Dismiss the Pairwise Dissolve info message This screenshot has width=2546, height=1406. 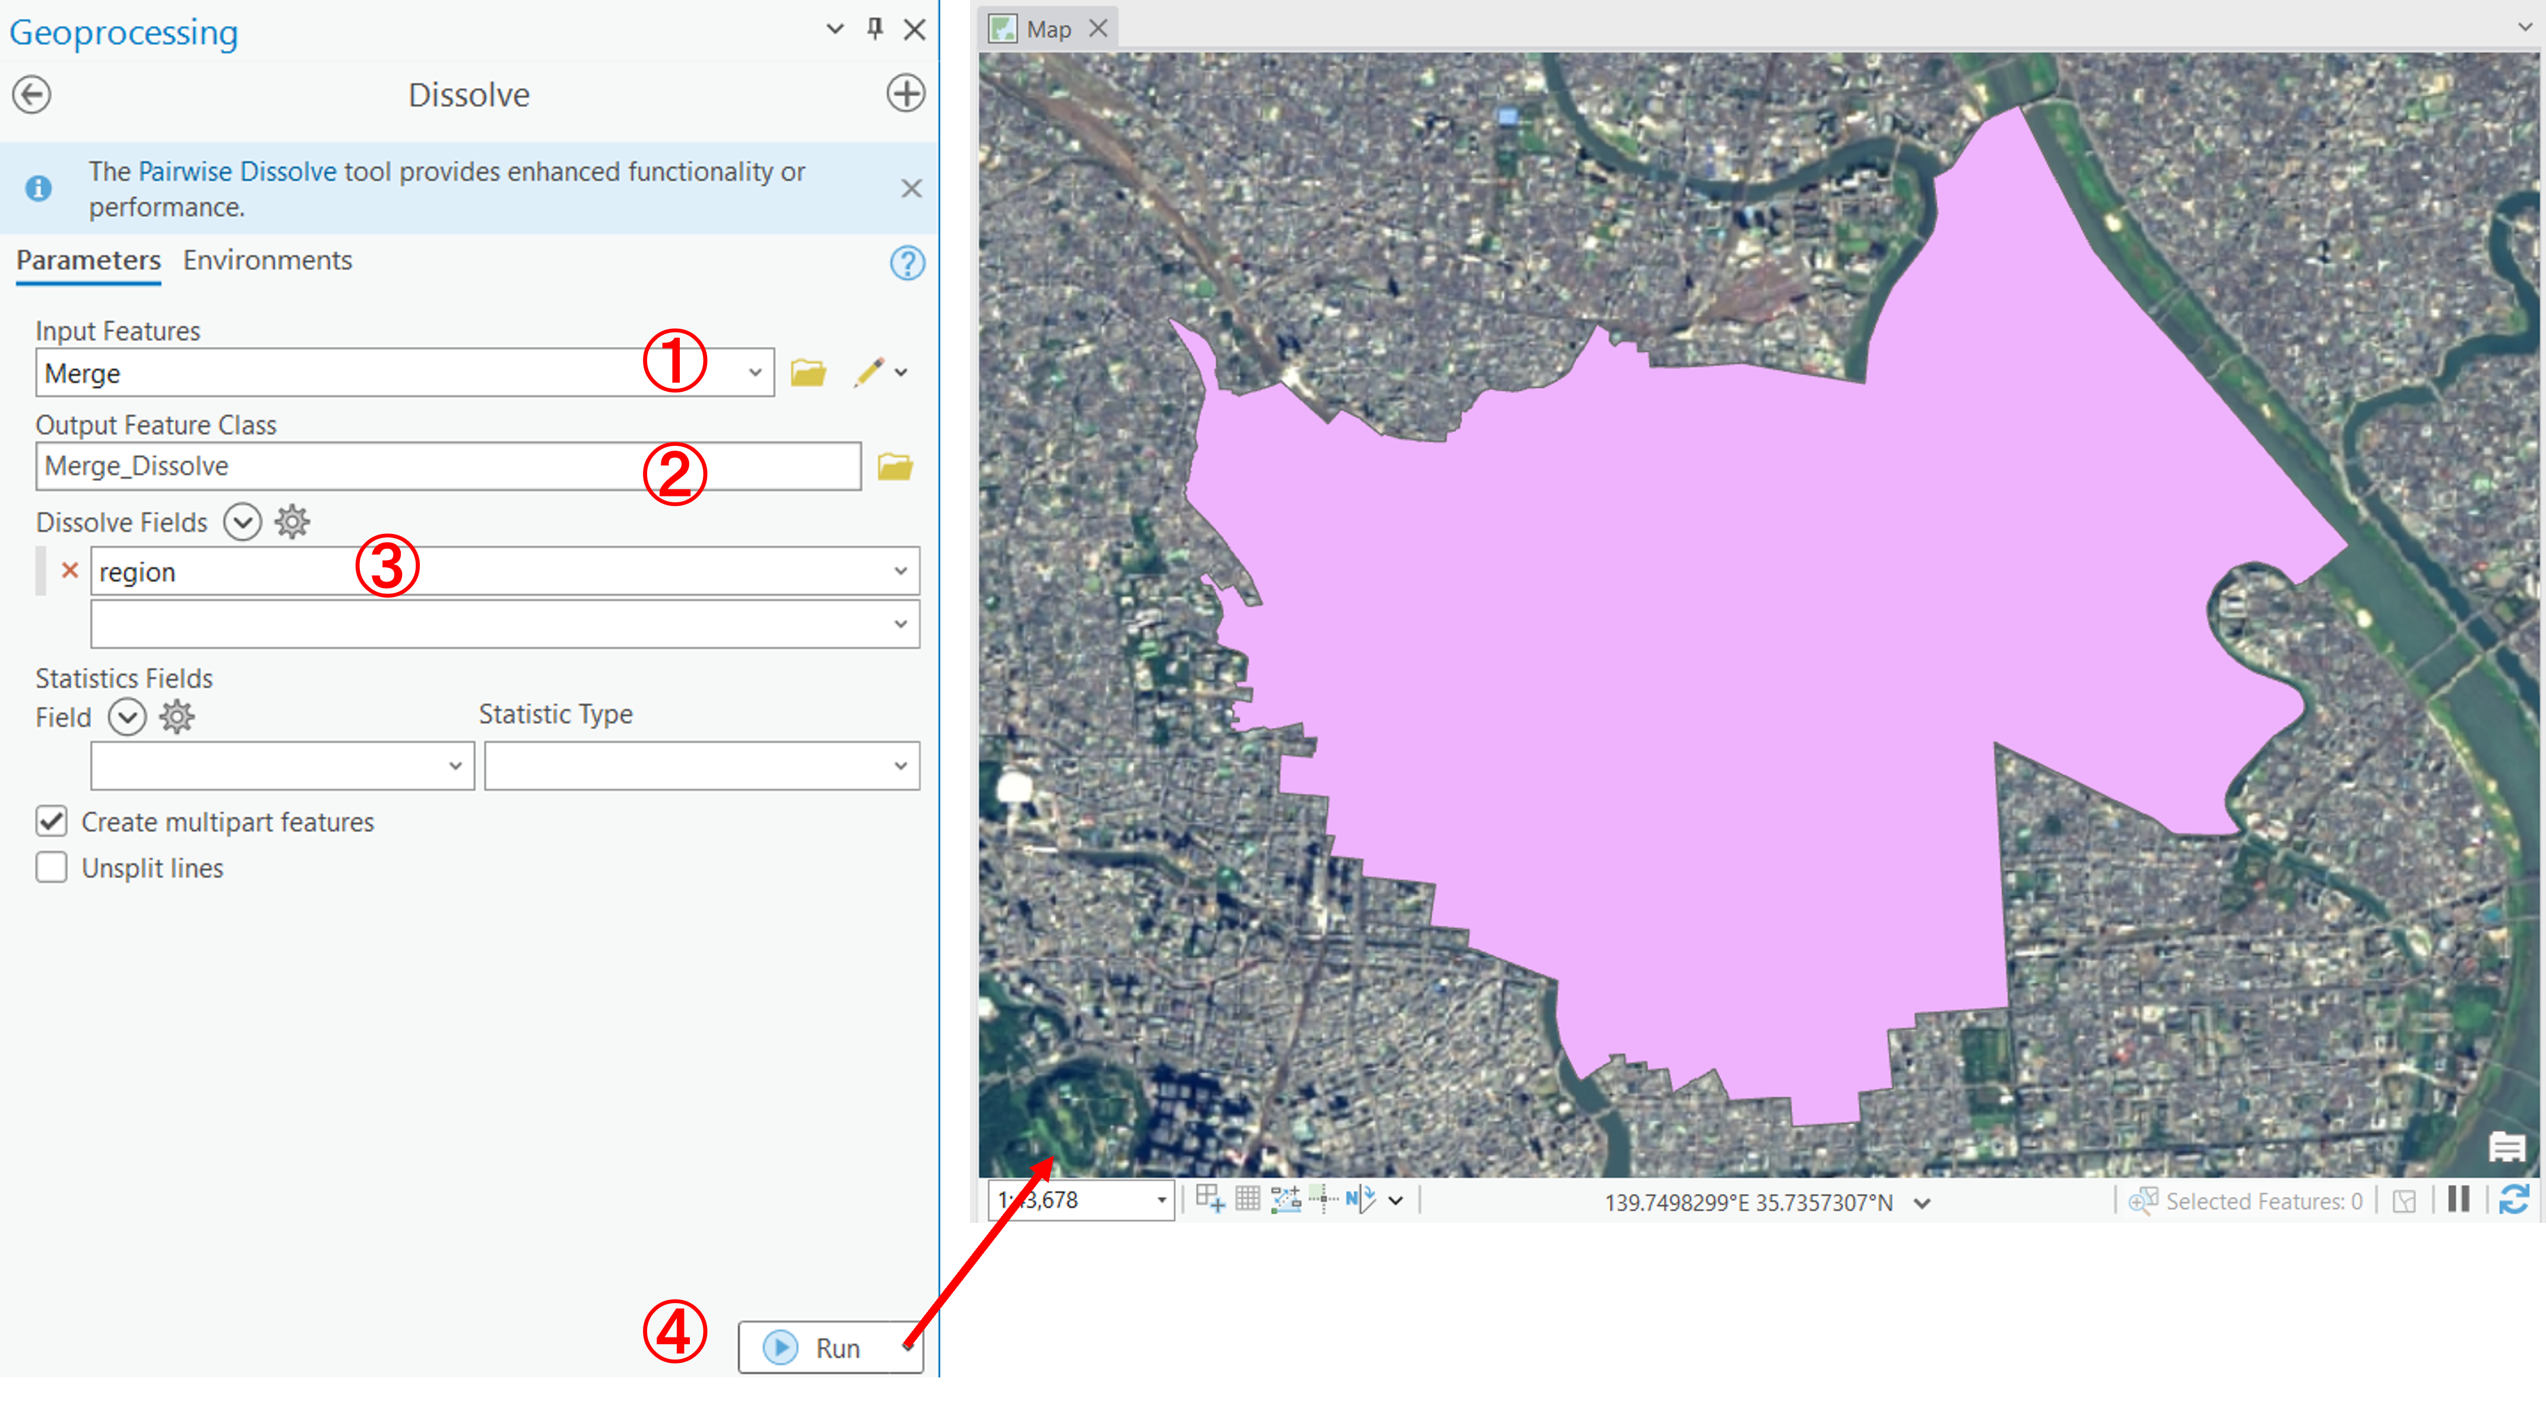click(x=911, y=188)
